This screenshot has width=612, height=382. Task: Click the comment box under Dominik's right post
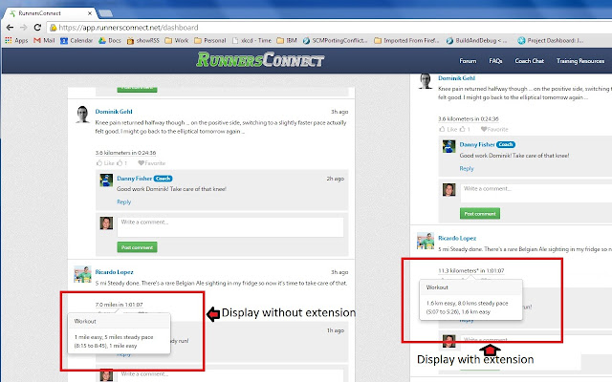click(x=535, y=193)
